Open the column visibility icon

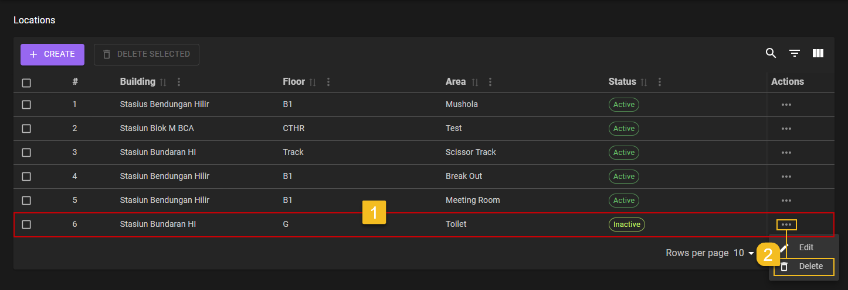(x=818, y=54)
